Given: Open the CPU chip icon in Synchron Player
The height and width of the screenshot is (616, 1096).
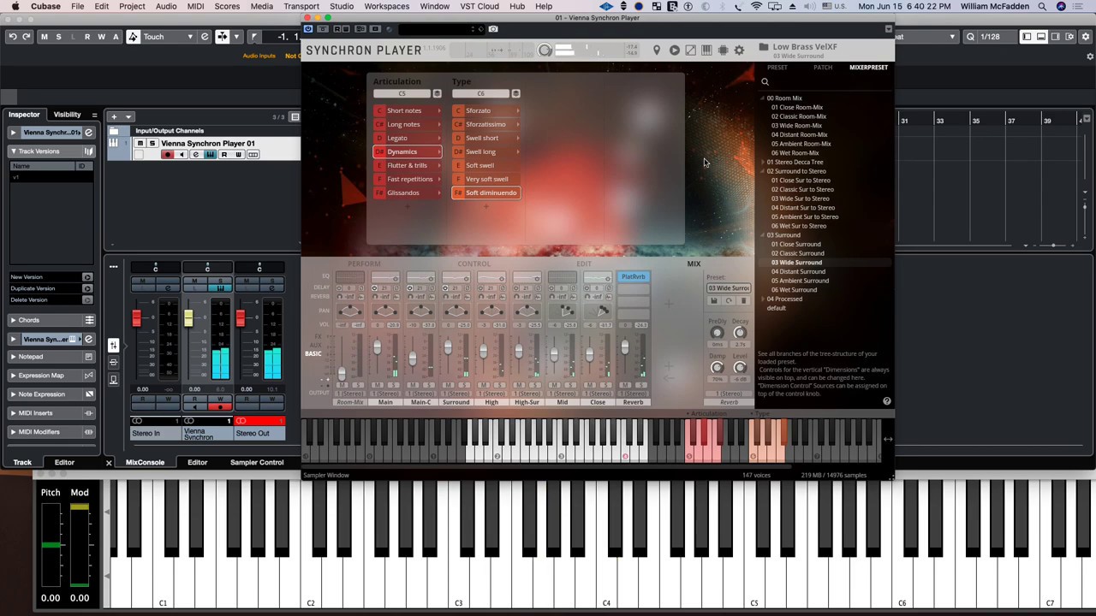Looking at the screenshot, I should (724, 50).
